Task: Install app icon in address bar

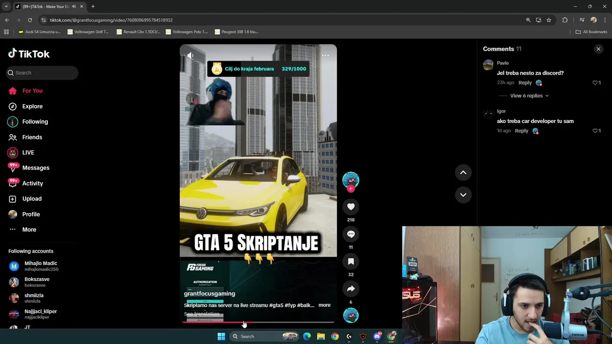Action: click(538, 20)
